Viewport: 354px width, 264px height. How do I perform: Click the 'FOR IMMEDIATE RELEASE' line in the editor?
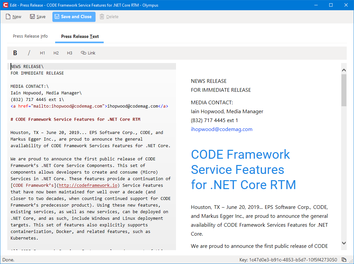click(37, 73)
